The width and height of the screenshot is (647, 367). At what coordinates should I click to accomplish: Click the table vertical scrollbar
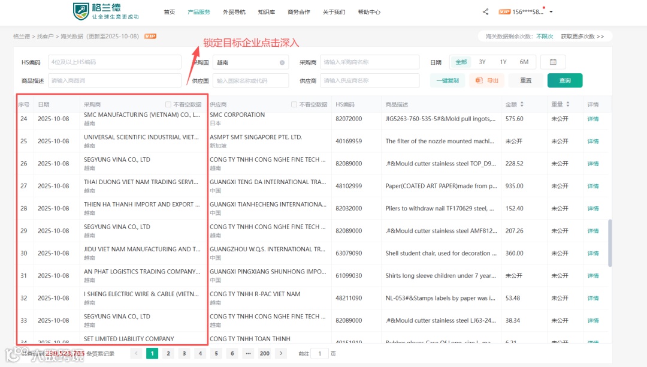click(610, 243)
